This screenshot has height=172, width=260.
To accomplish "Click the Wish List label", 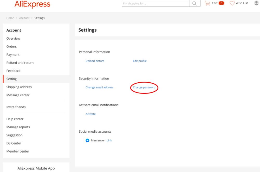I will tap(242, 3).
